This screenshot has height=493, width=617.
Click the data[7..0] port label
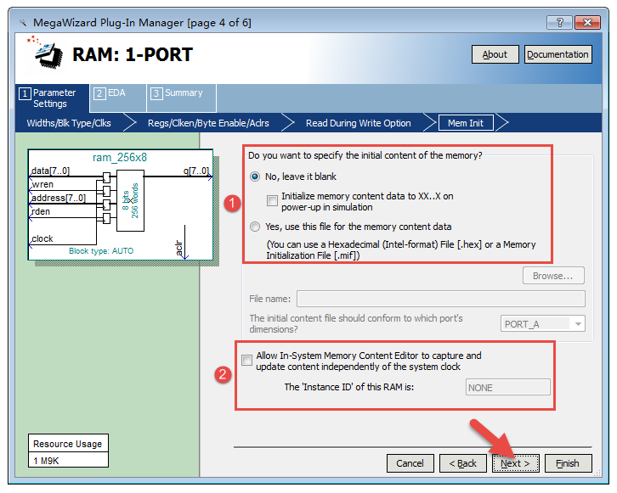[50, 171]
